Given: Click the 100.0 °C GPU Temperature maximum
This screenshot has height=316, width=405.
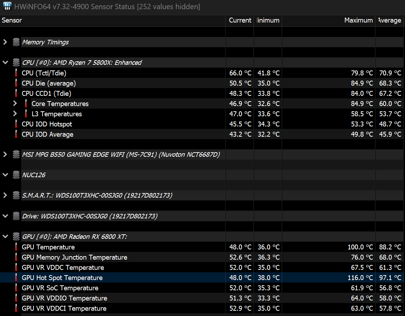Looking at the screenshot, I should coord(360,247).
